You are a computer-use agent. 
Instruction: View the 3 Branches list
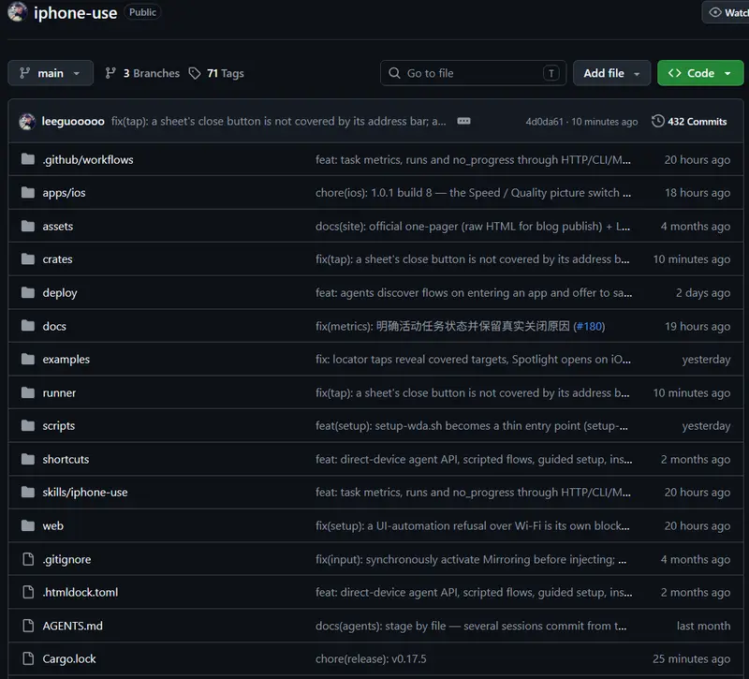142,73
